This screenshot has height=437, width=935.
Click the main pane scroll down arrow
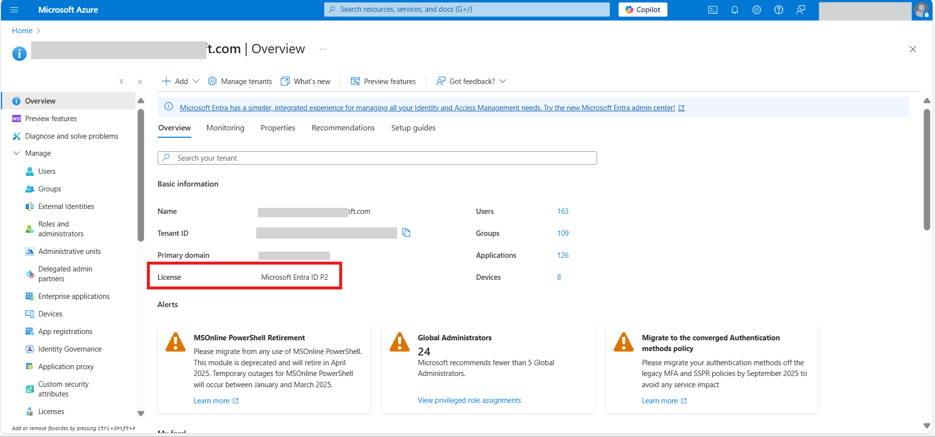tap(927, 426)
